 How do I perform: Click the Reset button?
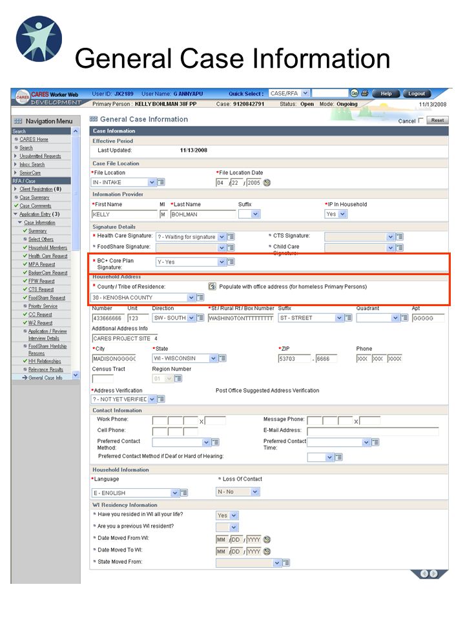coord(437,120)
